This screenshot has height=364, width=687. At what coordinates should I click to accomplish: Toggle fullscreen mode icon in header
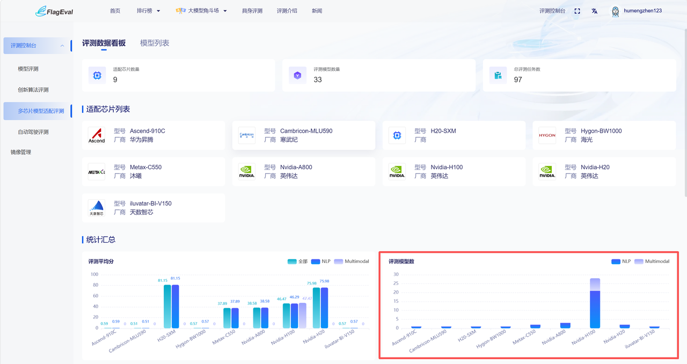[578, 11]
